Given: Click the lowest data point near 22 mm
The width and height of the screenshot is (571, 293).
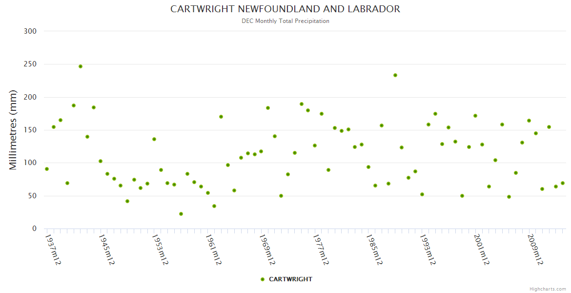Looking at the screenshot, I should 181,214.
